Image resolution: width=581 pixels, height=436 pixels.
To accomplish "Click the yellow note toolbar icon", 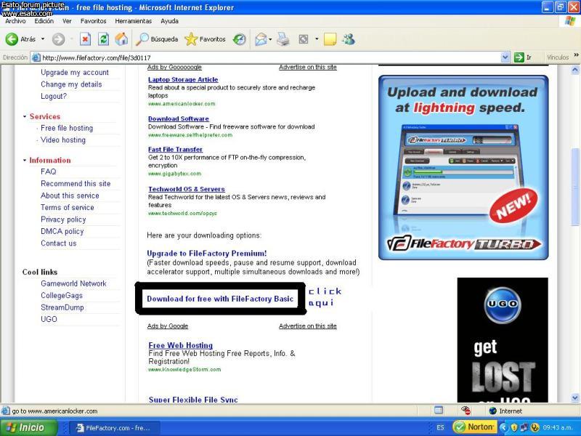I will (x=330, y=39).
